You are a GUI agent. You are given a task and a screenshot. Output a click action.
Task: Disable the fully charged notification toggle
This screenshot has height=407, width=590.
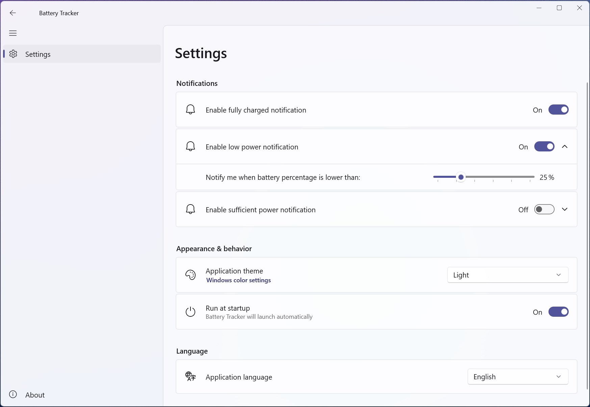558,110
